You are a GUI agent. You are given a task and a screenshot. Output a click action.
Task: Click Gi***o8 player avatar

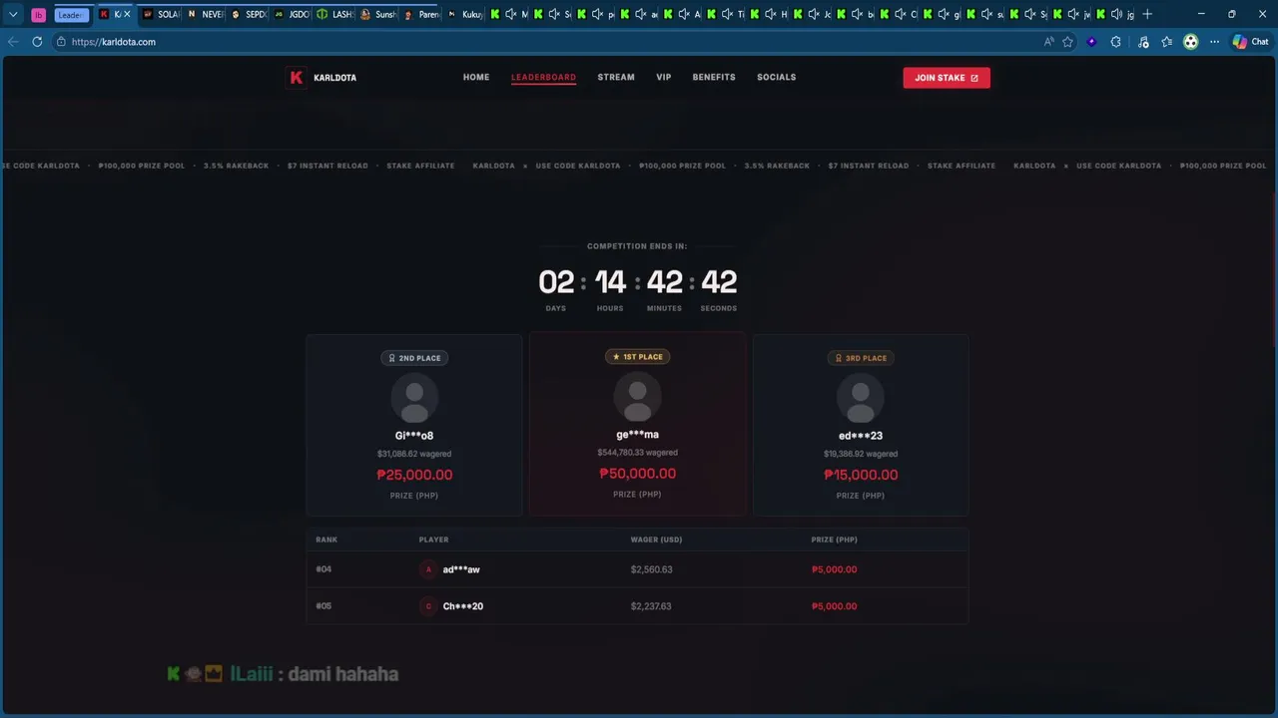[414, 399]
